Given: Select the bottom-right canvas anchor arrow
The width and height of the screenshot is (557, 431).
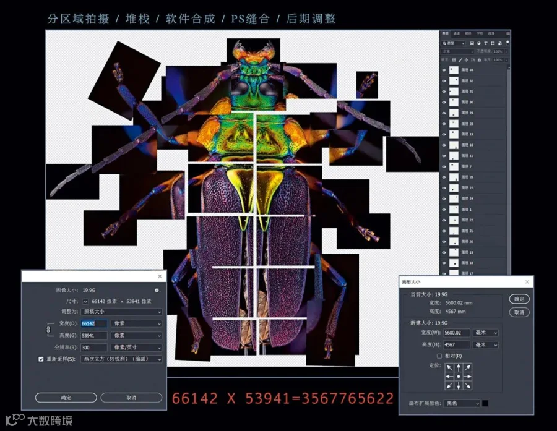Looking at the screenshot, I should point(467,385).
